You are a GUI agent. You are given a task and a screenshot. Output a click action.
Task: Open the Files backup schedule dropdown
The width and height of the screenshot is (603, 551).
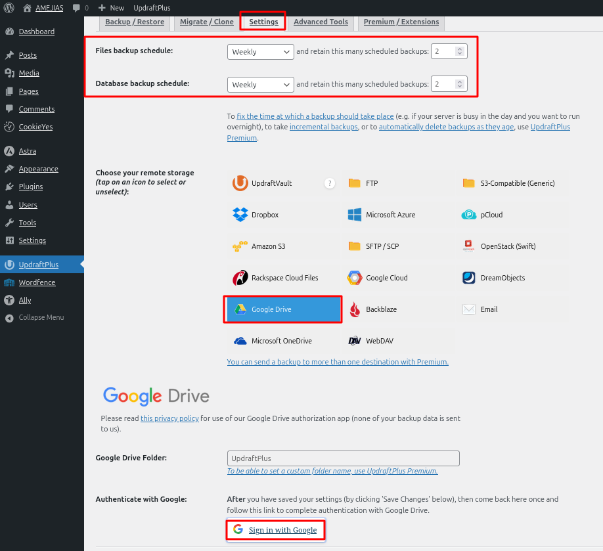click(x=260, y=51)
